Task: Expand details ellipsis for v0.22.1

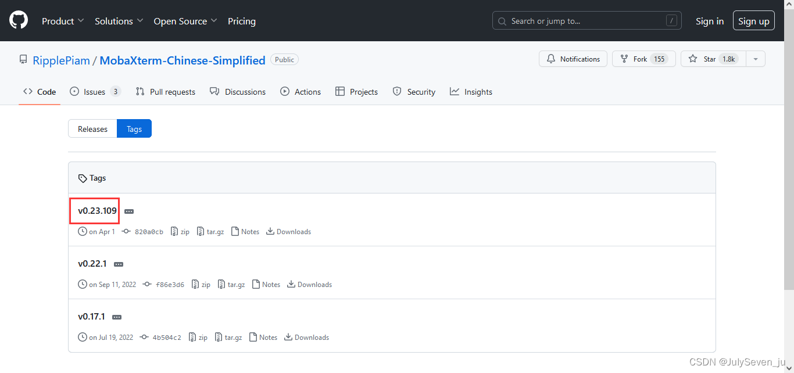Action: click(119, 264)
